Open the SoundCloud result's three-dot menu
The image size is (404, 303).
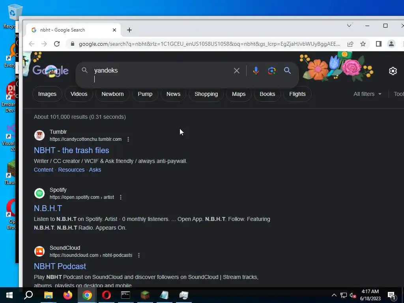[x=139, y=255]
